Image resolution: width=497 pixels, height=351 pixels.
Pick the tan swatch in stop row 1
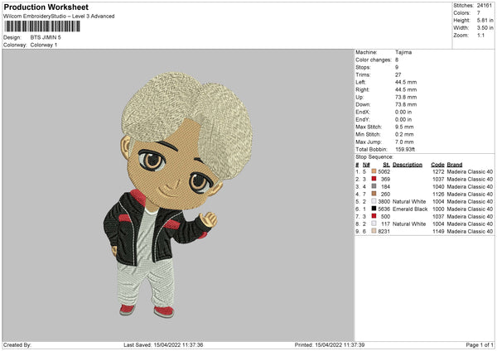tap(374, 171)
